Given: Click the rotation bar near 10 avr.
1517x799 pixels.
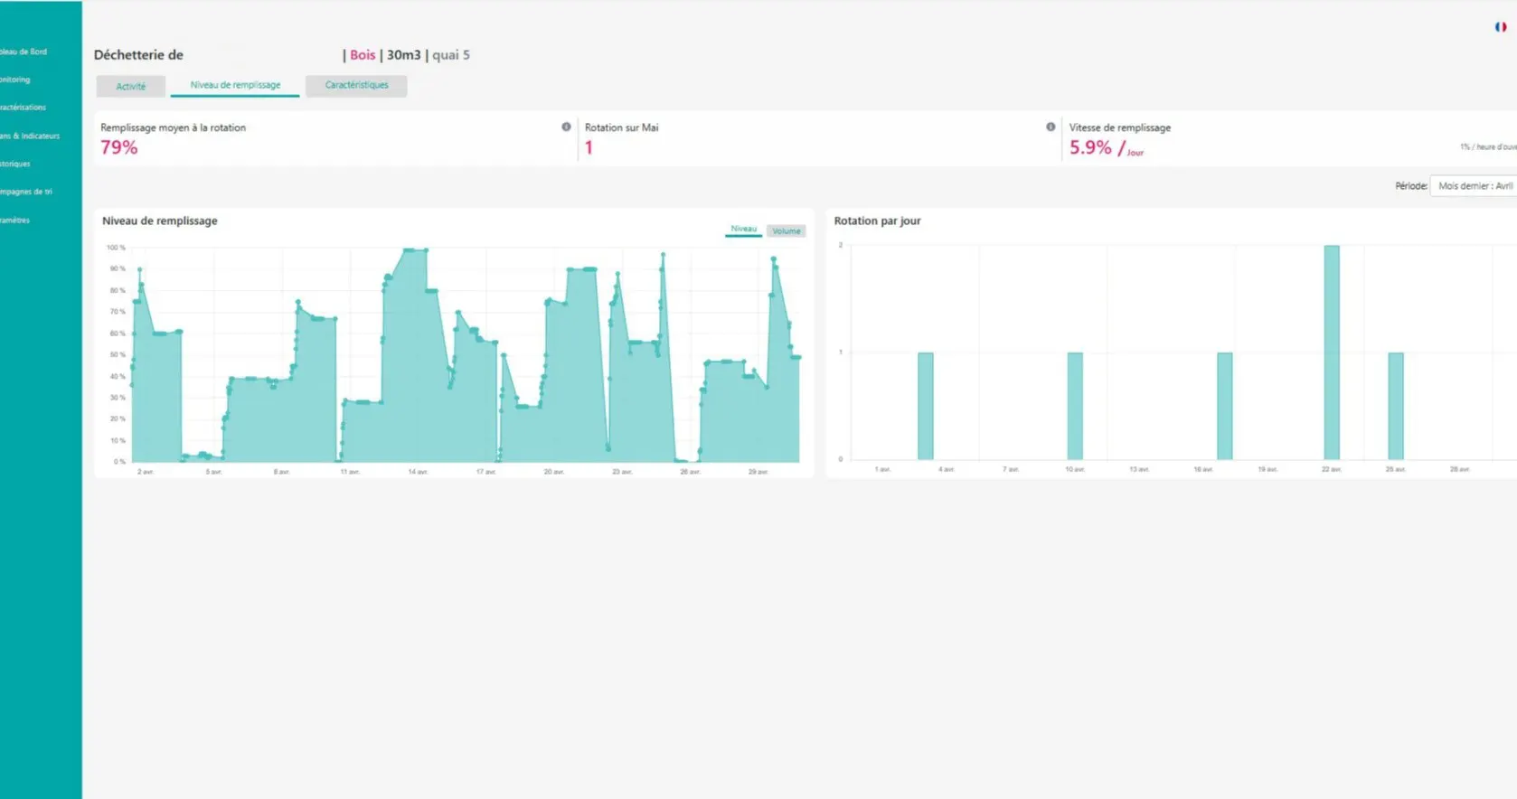Looking at the screenshot, I should click(1074, 406).
